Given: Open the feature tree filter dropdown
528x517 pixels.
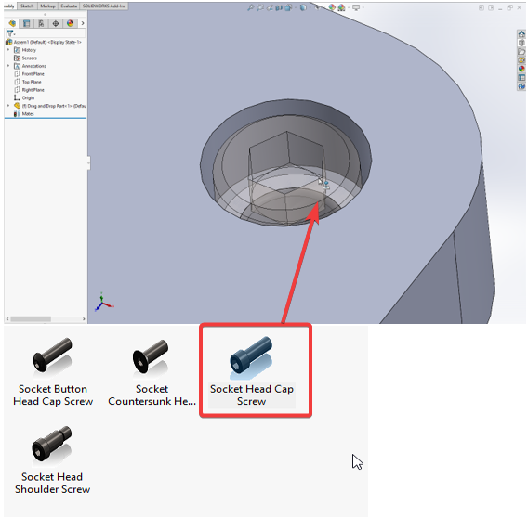Looking at the screenshot, I should (11, 33).
